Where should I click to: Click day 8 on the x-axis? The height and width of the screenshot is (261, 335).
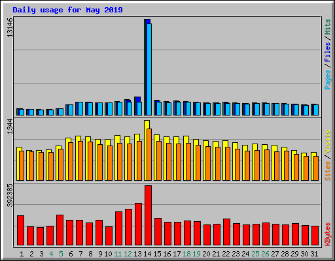(x=90, y=254)
